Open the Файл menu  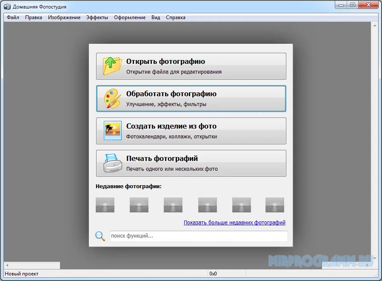(x=13, y=17)
